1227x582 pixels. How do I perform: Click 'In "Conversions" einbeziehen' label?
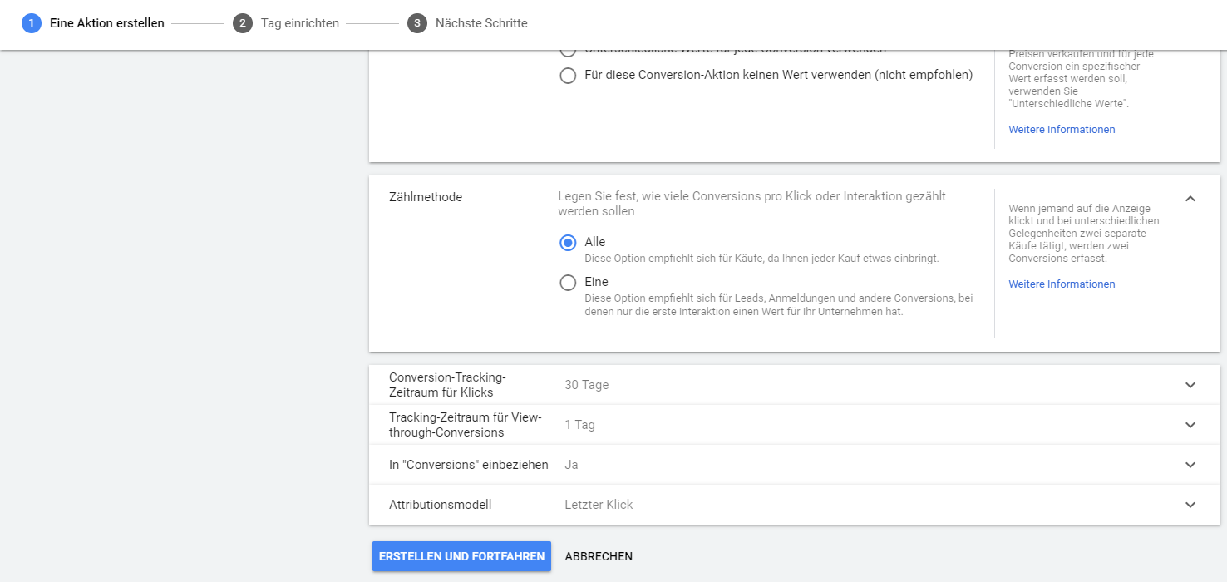(469, 465)
